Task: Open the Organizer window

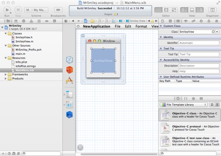Action: (212, 10)
